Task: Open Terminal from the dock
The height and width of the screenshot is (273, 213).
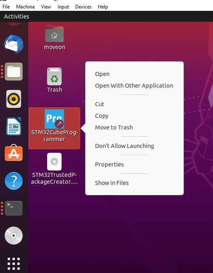Action: [x=14, y=208]
